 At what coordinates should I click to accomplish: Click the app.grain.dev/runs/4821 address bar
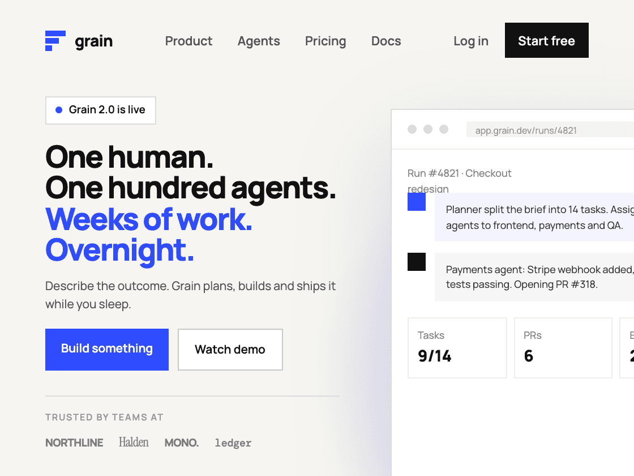coord(550,130)
